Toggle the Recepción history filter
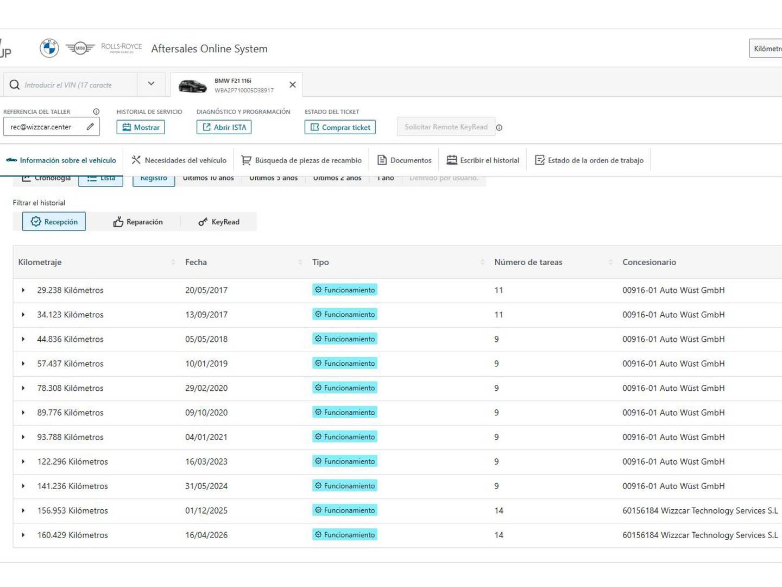The width and height of the screenshot is (782, 587). 54,222
